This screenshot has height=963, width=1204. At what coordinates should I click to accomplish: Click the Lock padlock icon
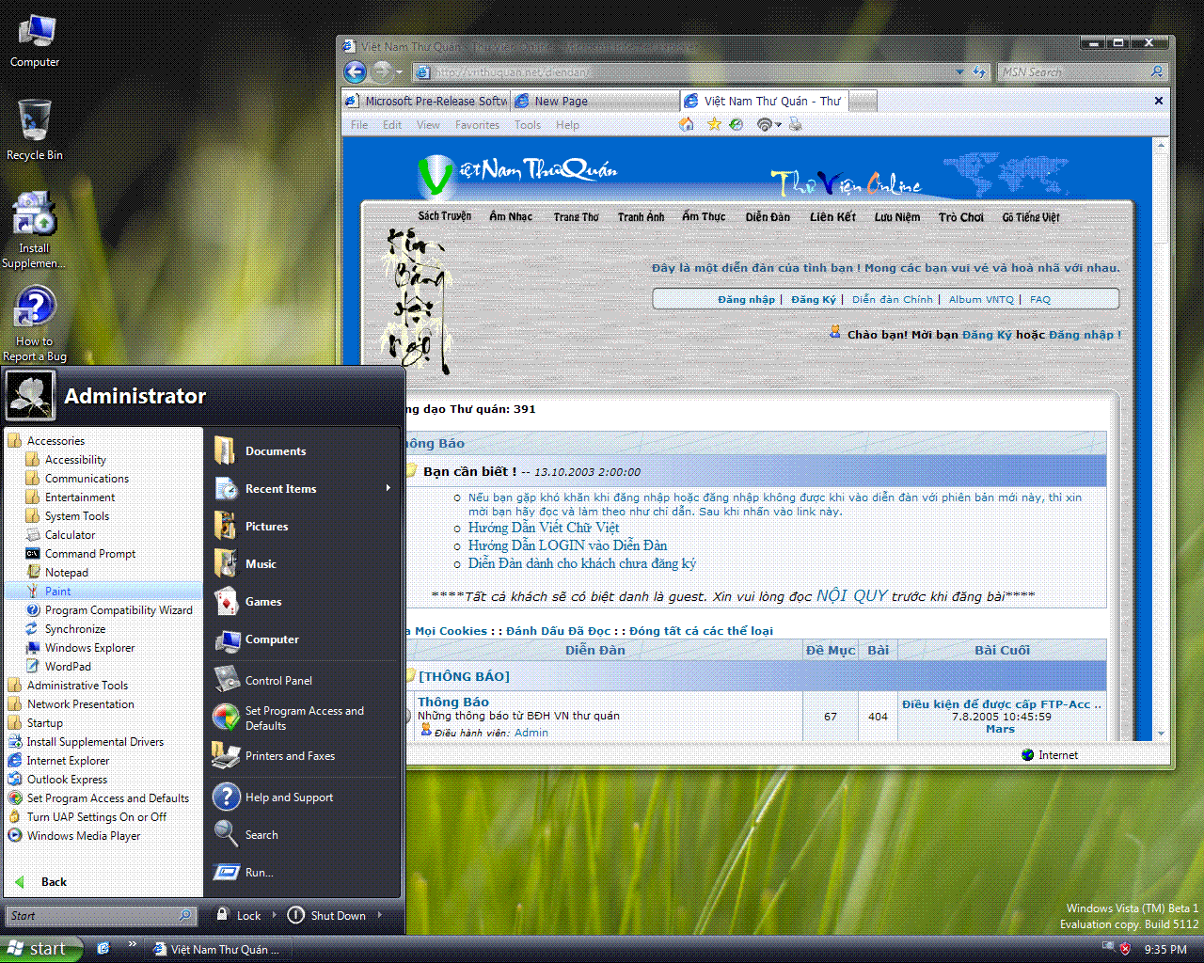tap(222, 914)
